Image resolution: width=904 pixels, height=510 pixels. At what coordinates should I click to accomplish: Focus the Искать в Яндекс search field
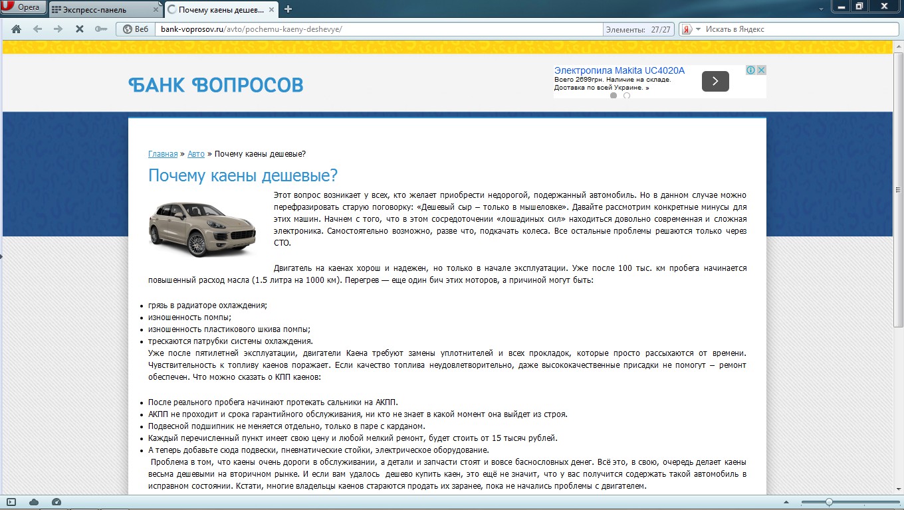(x=801, y=29)
